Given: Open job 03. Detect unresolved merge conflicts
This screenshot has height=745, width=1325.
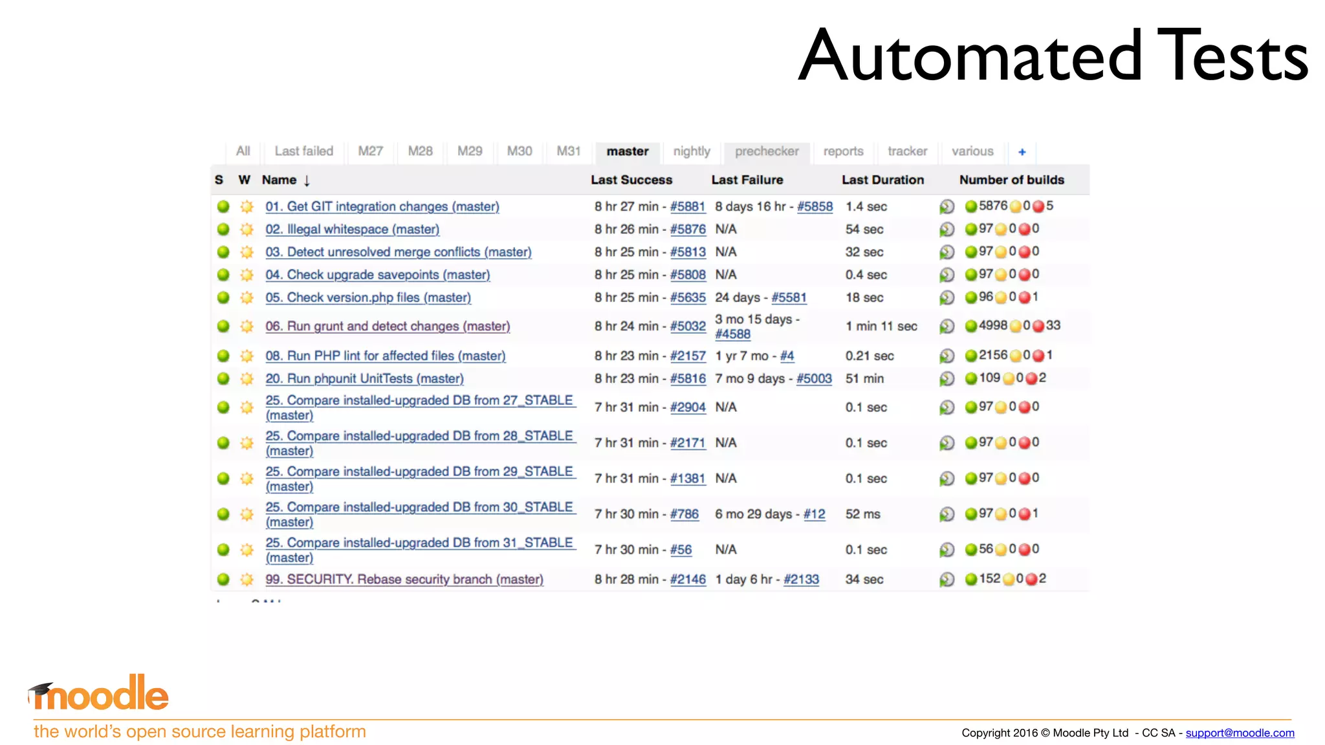Looking at the screenshot, I should click(x=398, y=252).
